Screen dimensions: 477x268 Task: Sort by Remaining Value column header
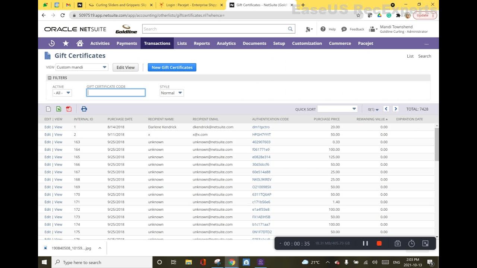point(372,119)
